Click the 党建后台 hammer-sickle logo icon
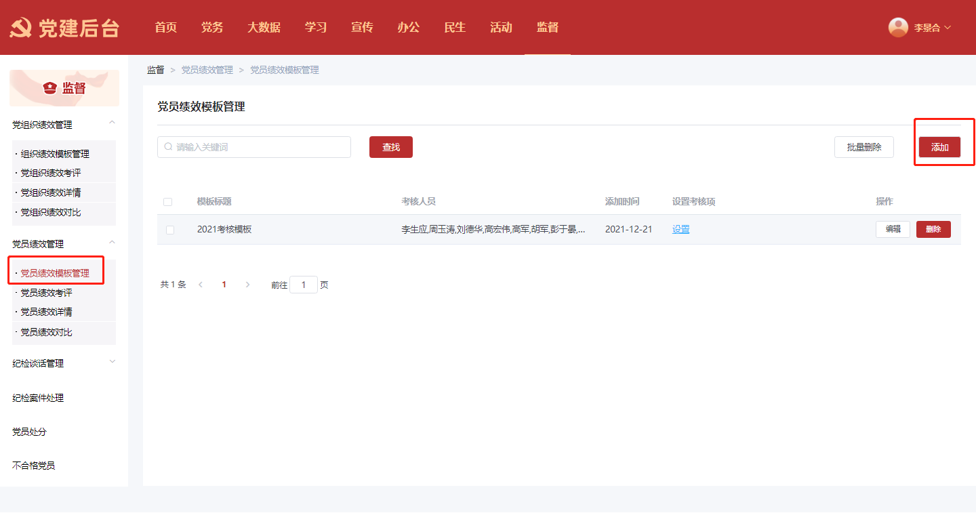The image size is (976, 513). click(20, 28)
